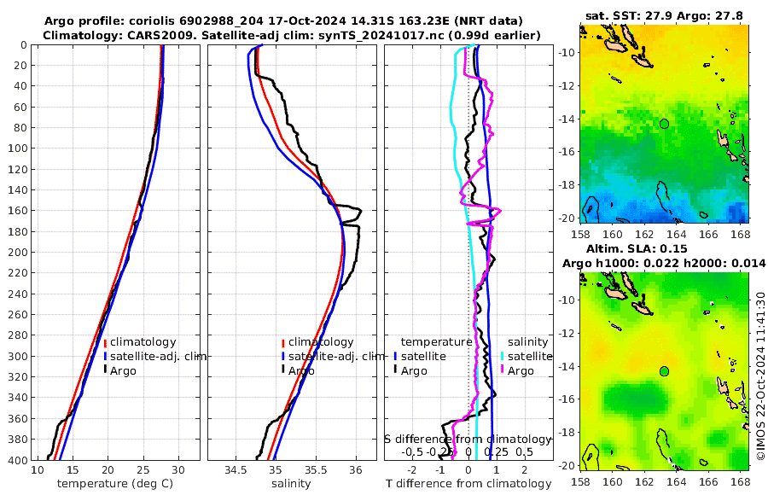Click the "-18" latitude tick on the SLA map

pos(567,432)
